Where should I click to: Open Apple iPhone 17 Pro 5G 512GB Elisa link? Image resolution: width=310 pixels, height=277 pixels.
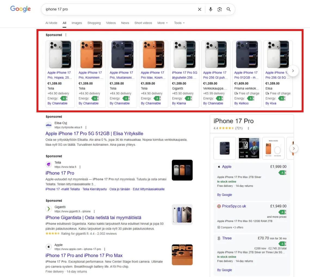(x=94, y=134)
